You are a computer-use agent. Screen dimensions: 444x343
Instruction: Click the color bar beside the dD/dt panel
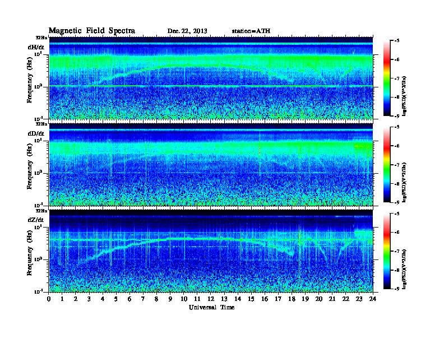pos(387,165)
